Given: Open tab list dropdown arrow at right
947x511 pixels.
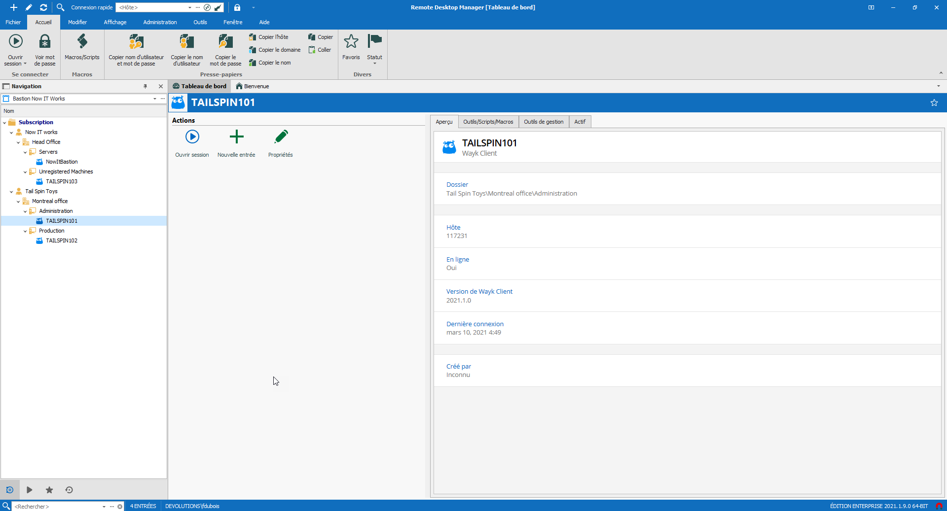Looking at the screenshot, I should coord(938,86).
